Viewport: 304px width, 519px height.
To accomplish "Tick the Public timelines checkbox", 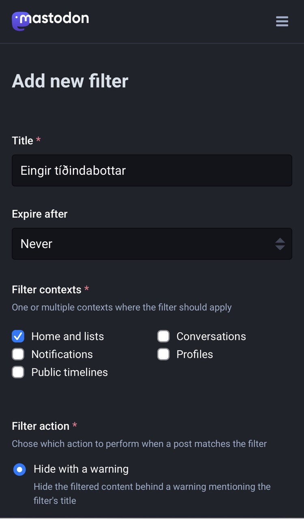I will pos(18,372).
